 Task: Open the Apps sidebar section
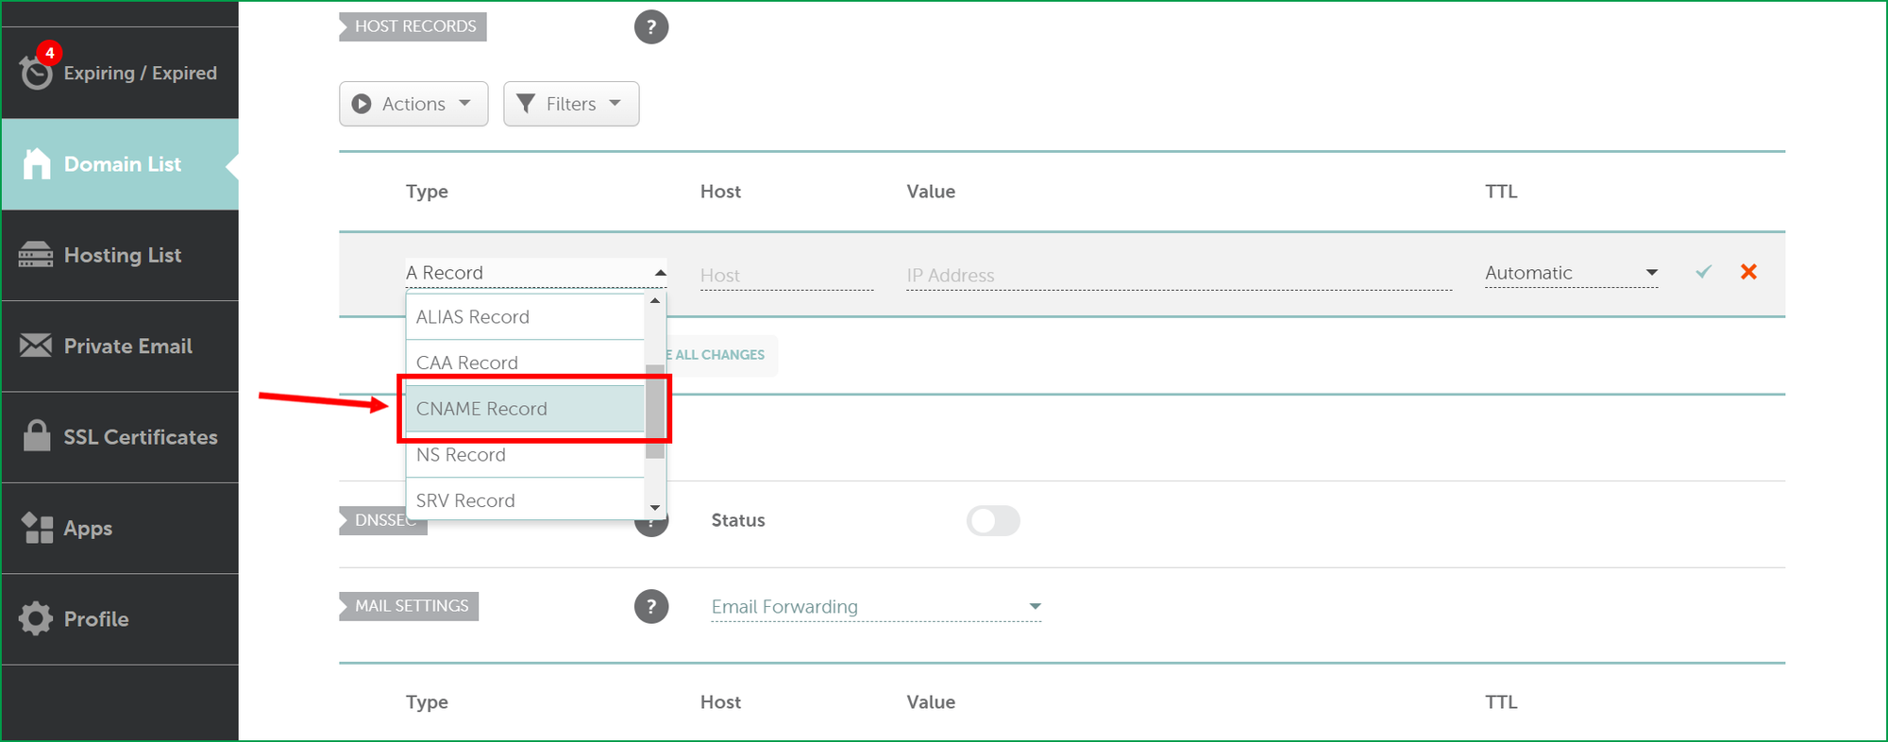[88, 529]
